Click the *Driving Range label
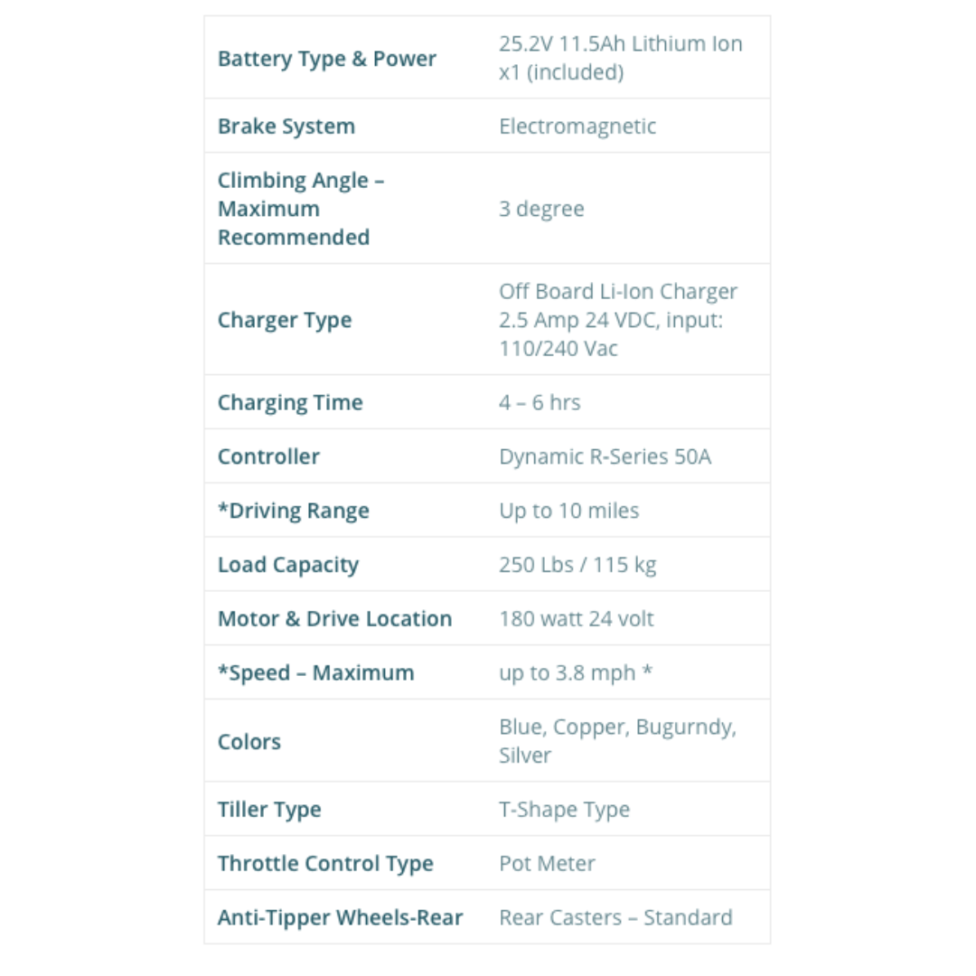 click(293, 511)
